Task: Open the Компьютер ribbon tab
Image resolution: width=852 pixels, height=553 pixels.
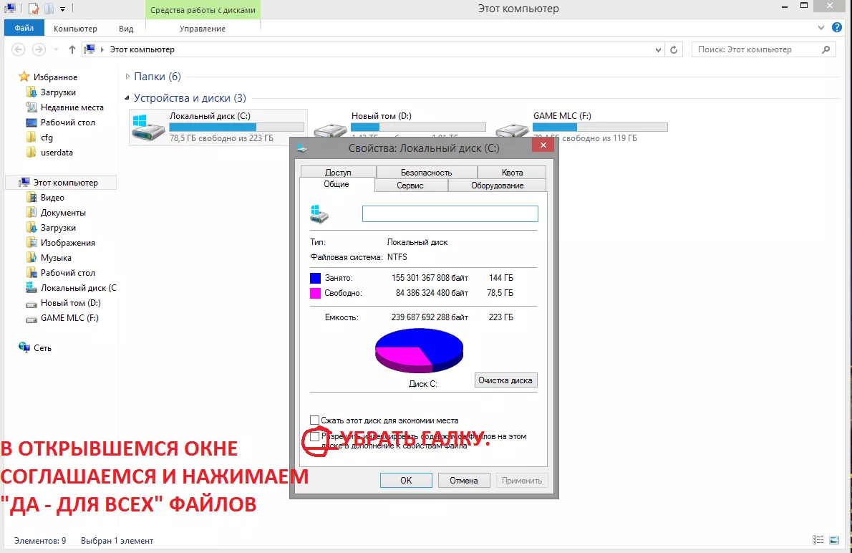Action: [x=75, y=28]
